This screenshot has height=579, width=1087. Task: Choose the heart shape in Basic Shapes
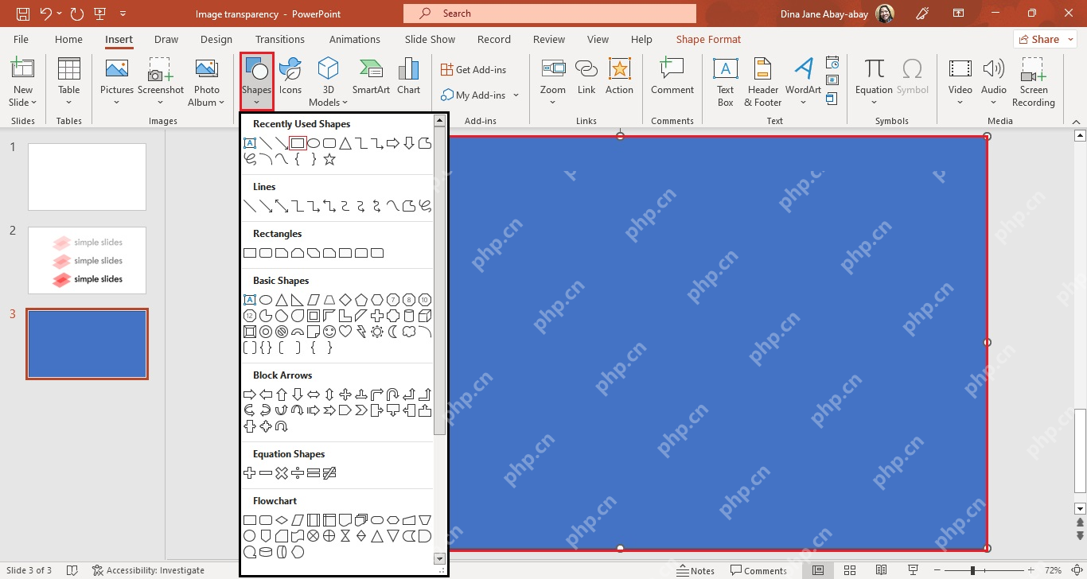click(345, 332)
